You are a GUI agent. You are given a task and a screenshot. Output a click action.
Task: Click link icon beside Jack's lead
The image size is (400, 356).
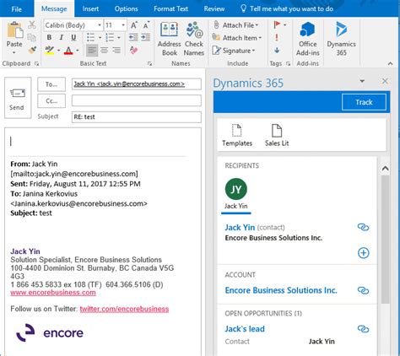(363, 329)
